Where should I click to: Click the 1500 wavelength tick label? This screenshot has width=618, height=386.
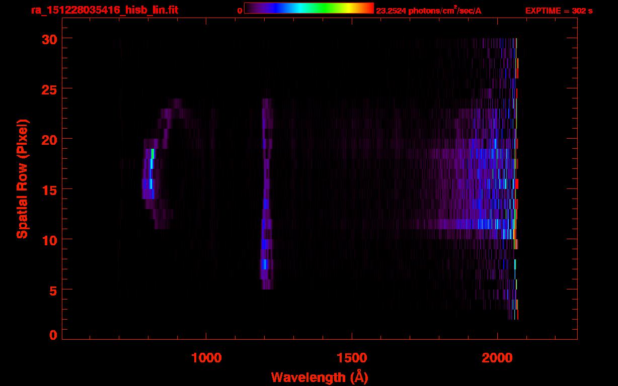[x=352, y=358]
